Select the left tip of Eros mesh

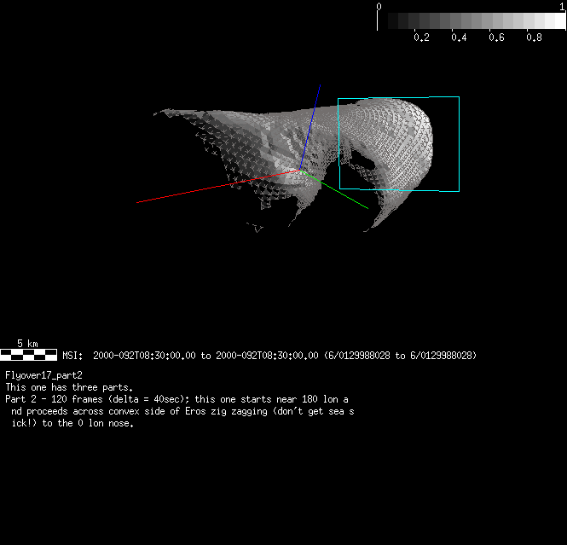[x=157, y=112]
